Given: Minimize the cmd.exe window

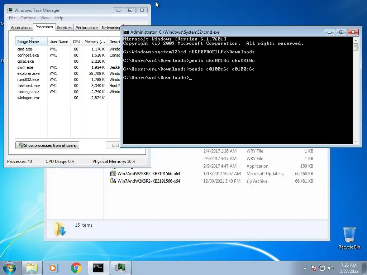Looking at the screenshot, I should click(330, 32).
